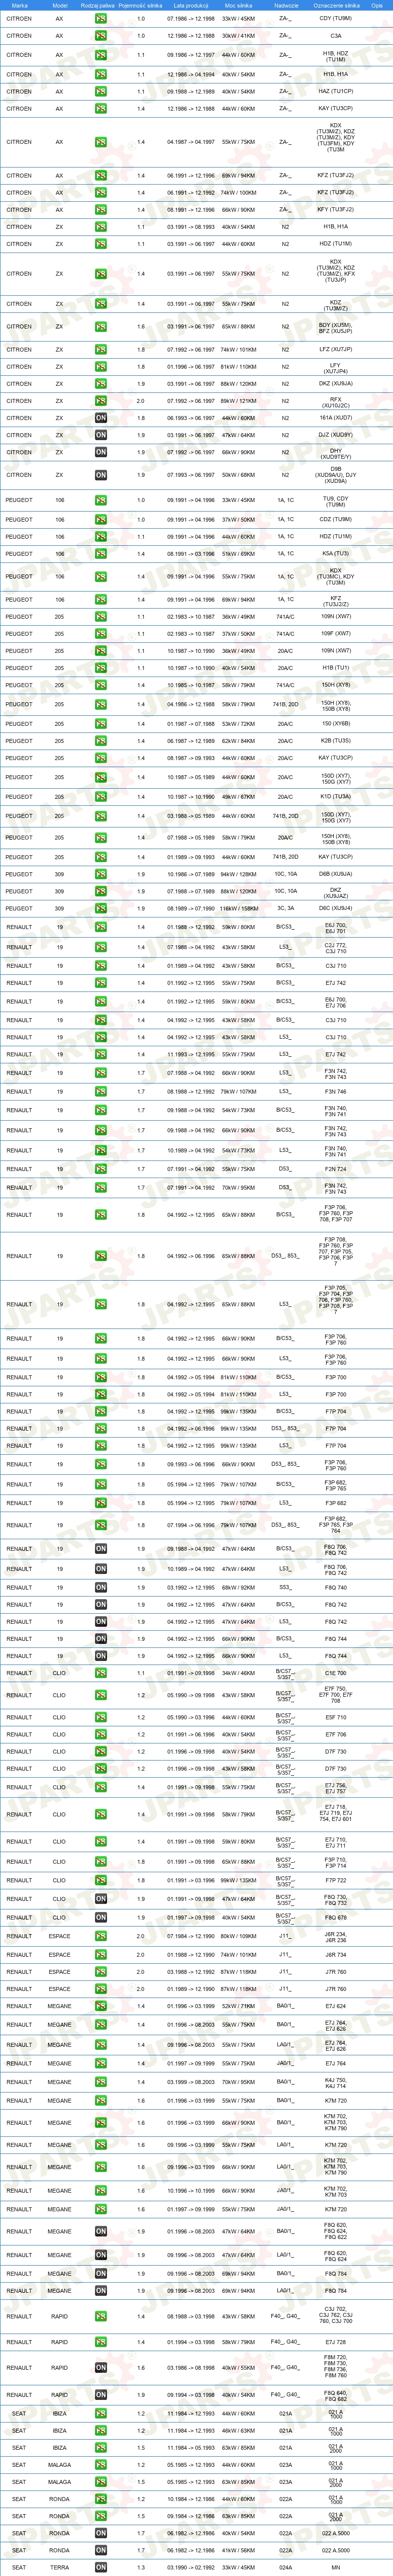This screenshot has height=2576, width=393.
Task: Click the diesel ON icon in the 161A (XUD7) row
Action: (x=101, y=418)
